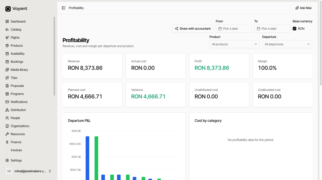Screen dimensions: 322x180
Task: Toggle the sidebar panel icon
Action: (64, 8)
